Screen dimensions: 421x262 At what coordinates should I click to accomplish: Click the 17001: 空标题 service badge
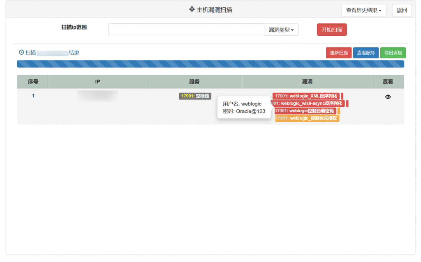click(195, 96)
